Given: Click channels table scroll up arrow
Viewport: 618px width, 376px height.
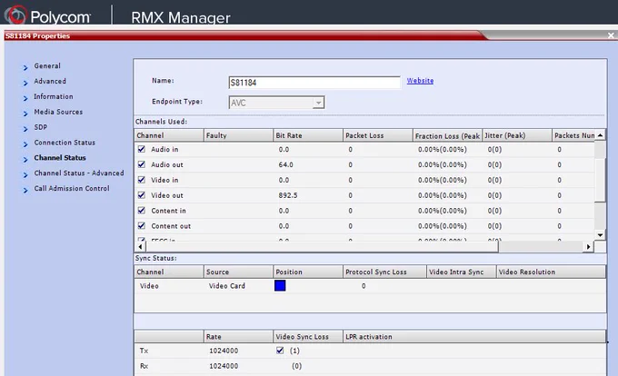Looking at the screenshot, I should click(600, 135).
